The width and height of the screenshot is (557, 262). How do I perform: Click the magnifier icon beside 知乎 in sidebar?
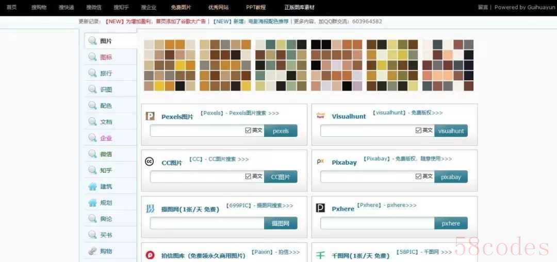92,170
